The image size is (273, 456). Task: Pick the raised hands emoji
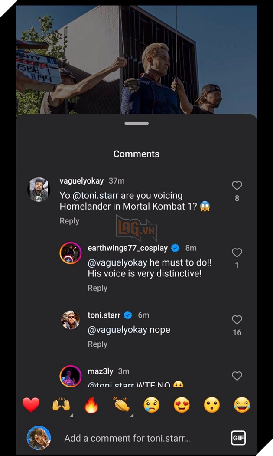(x=61, y=405)
